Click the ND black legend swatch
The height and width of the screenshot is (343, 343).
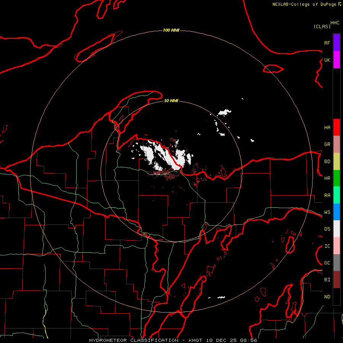337,297
